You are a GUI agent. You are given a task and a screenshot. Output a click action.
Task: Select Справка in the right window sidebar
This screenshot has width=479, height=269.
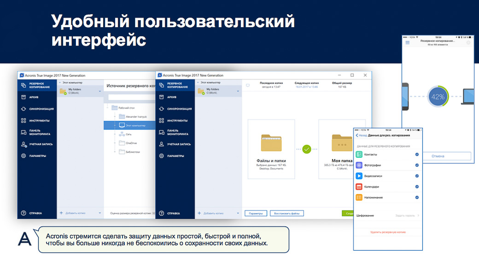pyautogui.click(x=175, y=213)
